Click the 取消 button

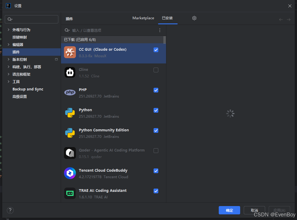(x=254, y=210)
